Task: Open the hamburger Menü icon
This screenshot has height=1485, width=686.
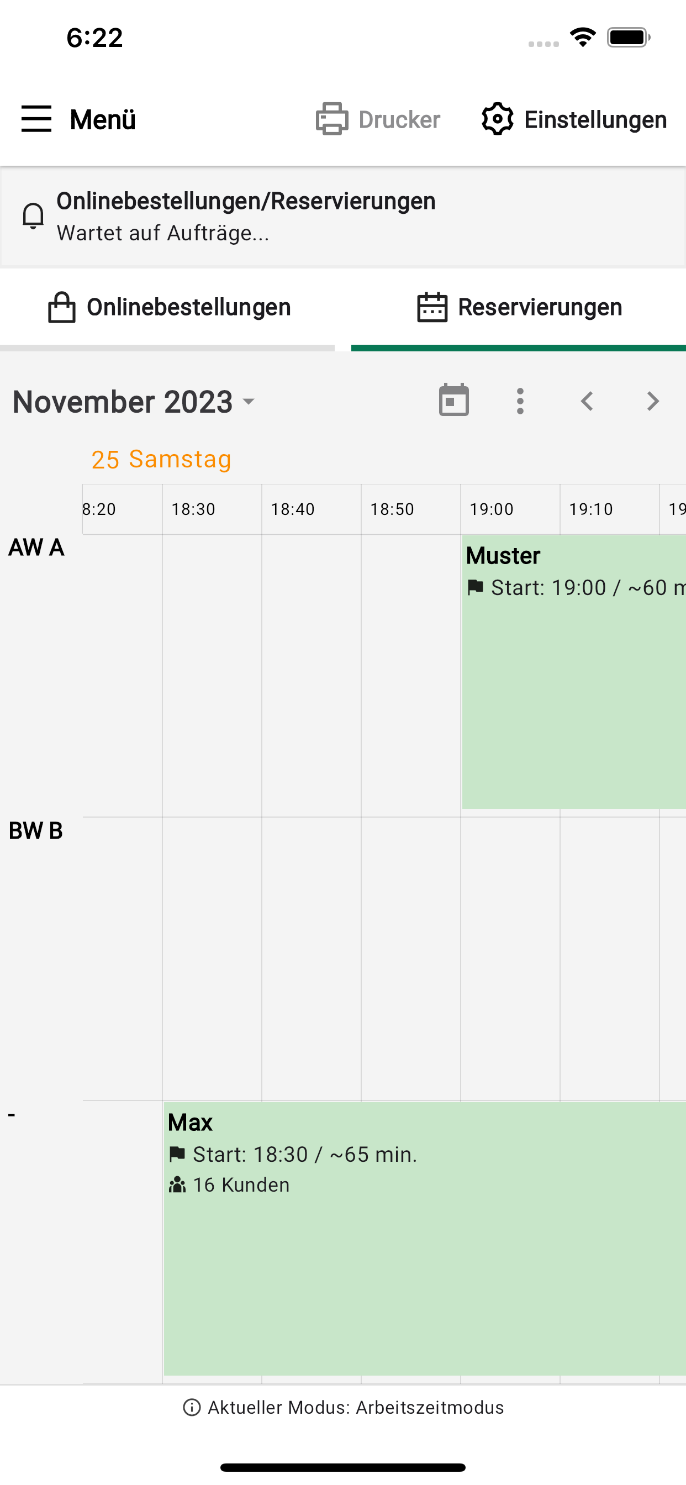Action: tap(36, 119)
